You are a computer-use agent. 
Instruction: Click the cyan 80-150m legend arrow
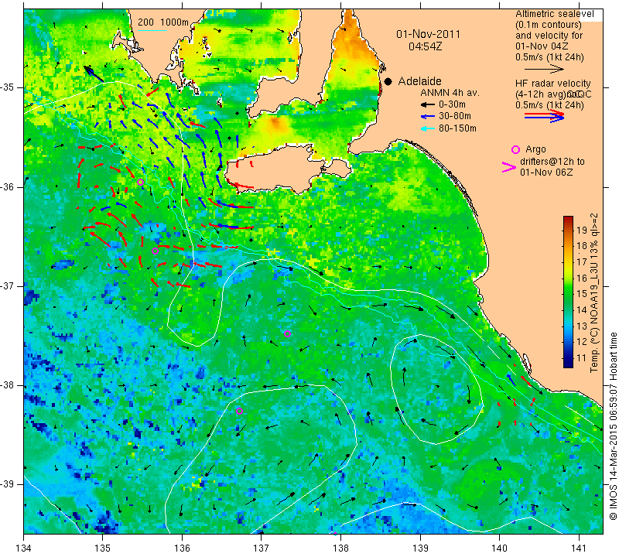click(427, 128)
